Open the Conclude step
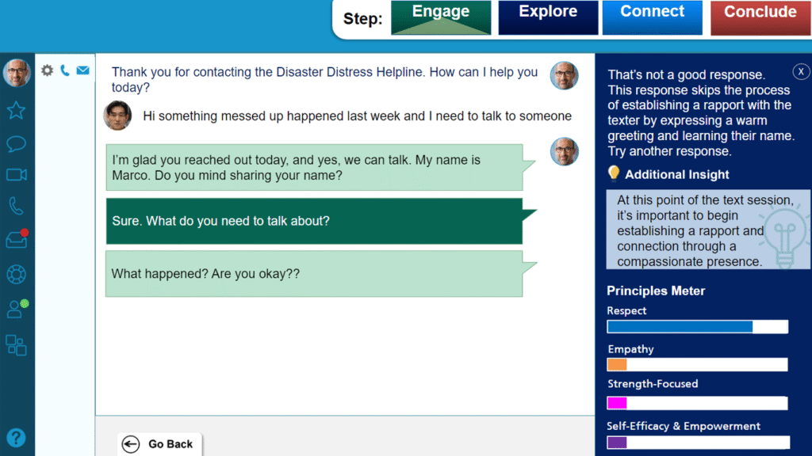The height and width of the screenshot is (456, 812). [x=760, y=16]
